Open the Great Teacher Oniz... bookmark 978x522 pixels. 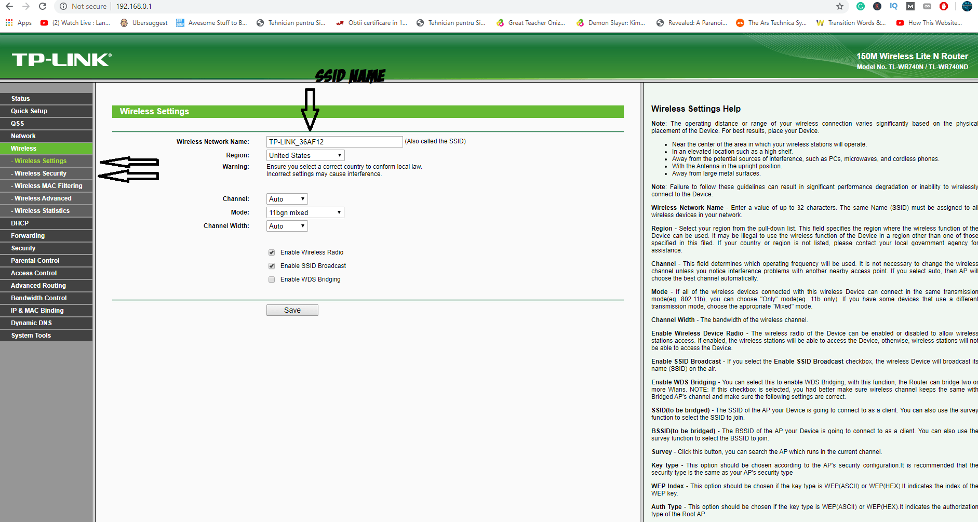click(x=531, y=23)
